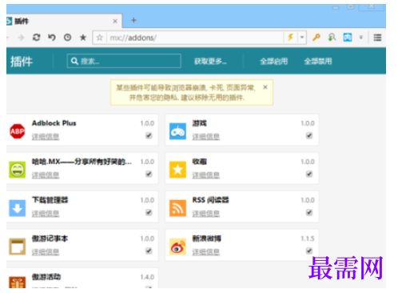Toggle RSS 阅读器 enabled checkbox
Image resolution: width=398 pixels, height=293 pixels.
(x=309, y=212)
